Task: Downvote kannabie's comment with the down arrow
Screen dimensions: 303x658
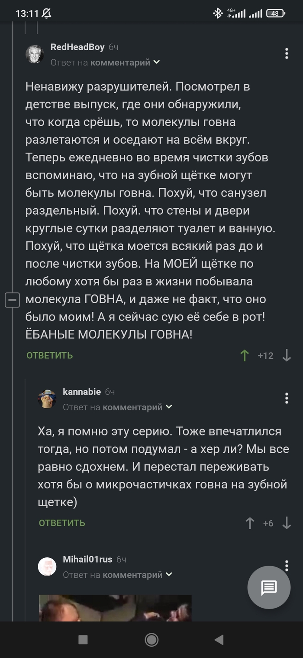Action: (x=287, y=523)
